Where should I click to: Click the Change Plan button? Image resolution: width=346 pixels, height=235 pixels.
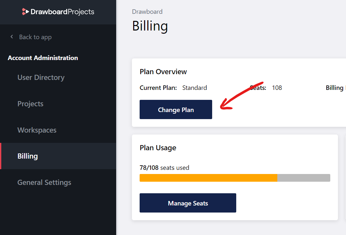coord(176,109)
